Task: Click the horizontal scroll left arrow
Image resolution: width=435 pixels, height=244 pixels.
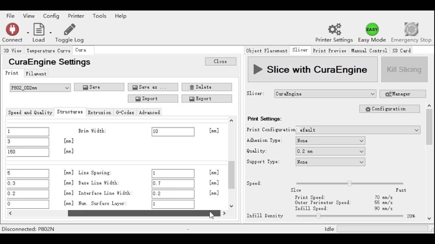Action: tap(10, 213)
